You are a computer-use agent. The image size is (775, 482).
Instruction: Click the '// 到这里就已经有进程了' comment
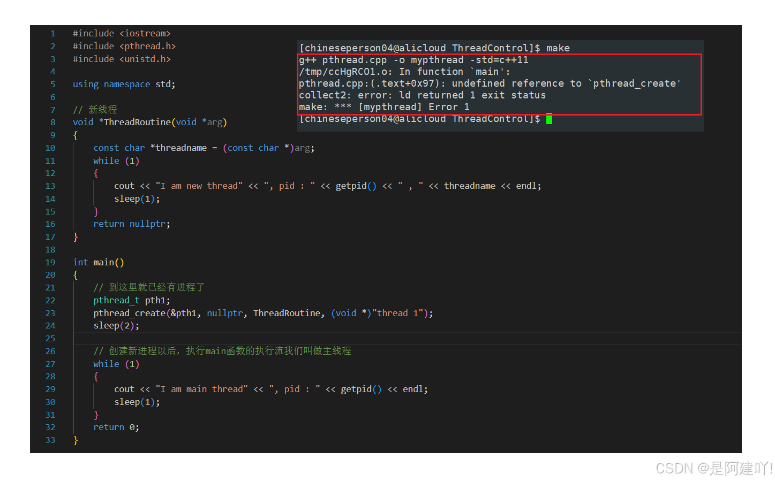pyautogui.click(x=149, y=288)
